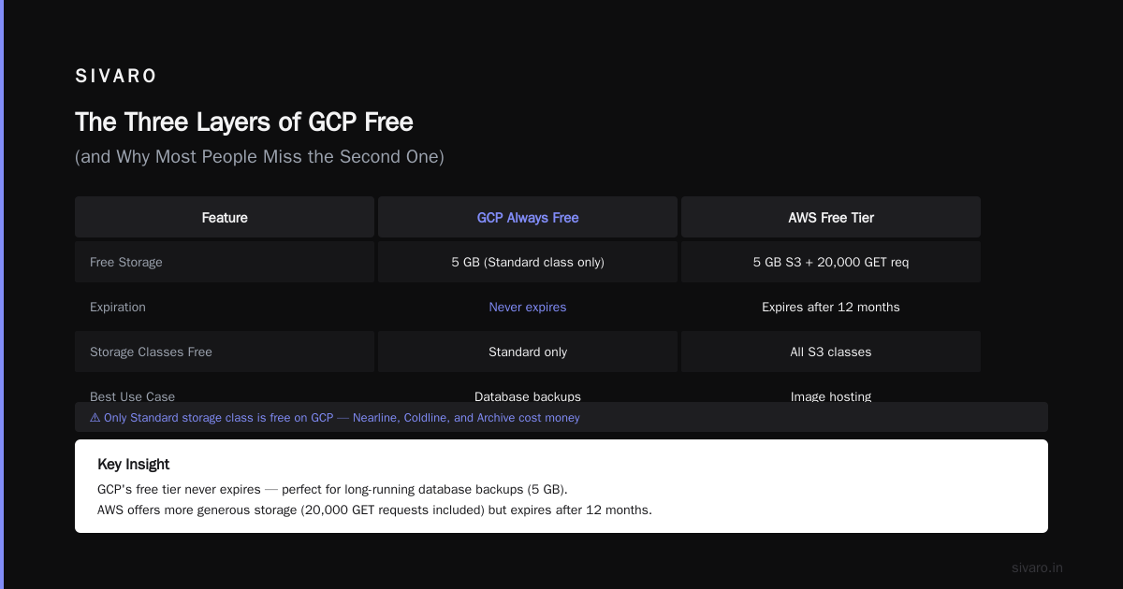Click the 'Standard only' cell

(528, 352)
